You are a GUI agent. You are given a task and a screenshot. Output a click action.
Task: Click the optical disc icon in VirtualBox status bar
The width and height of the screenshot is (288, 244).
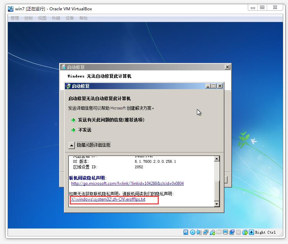click(192, 232)
